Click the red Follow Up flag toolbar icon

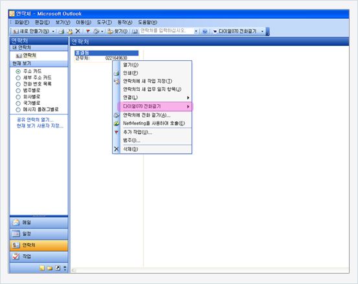[x=88, y=31]
